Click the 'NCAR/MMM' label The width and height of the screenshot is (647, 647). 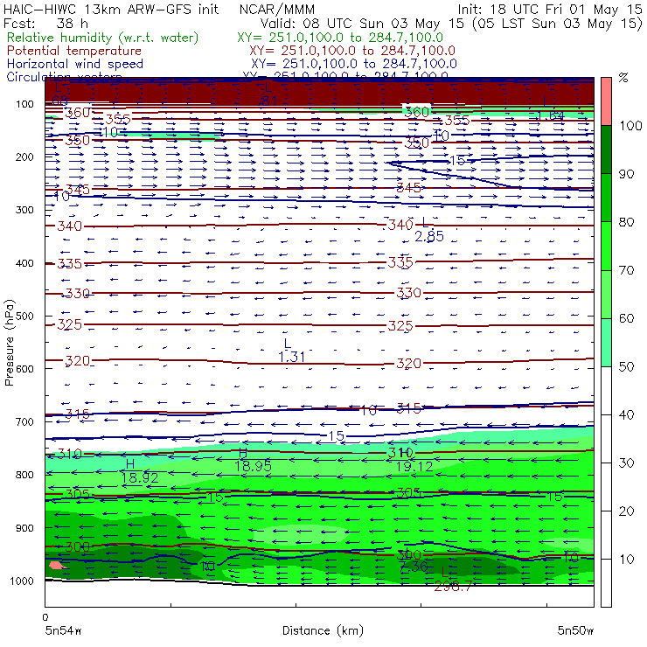277,9
